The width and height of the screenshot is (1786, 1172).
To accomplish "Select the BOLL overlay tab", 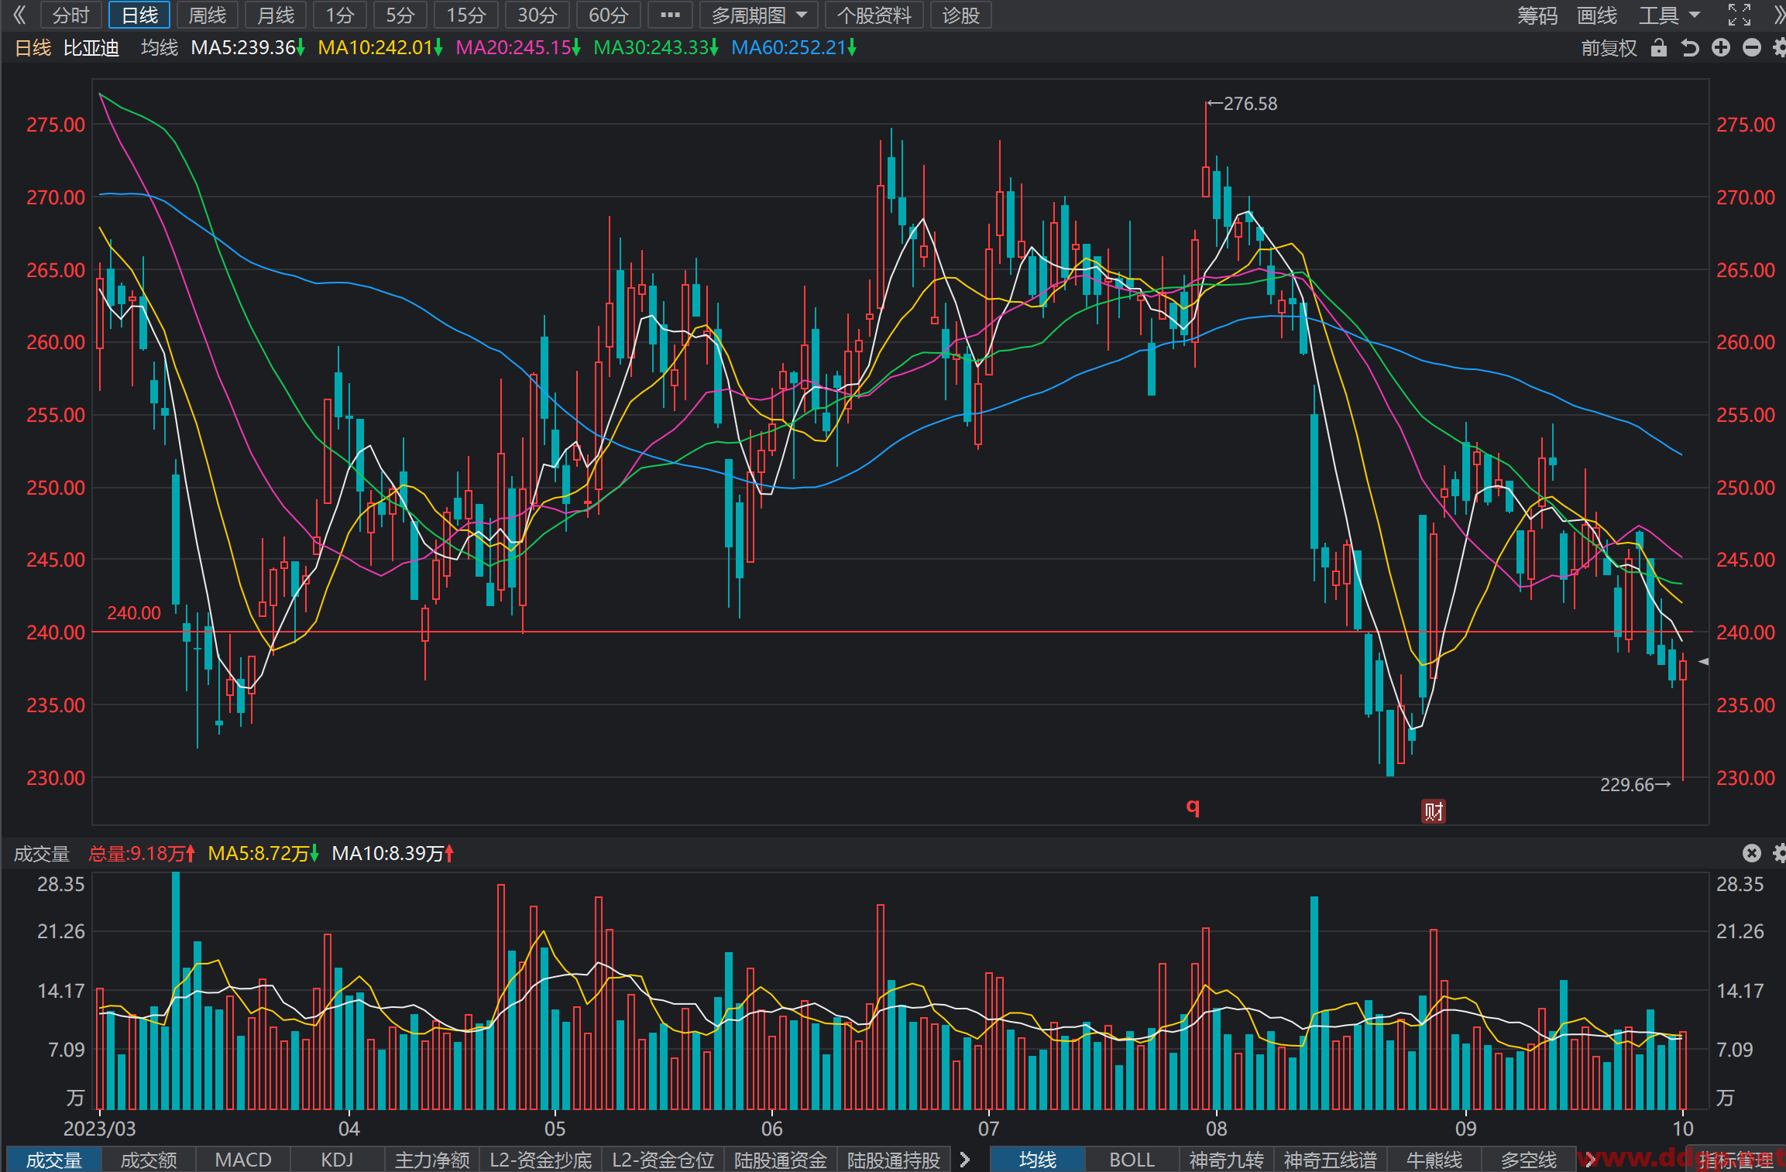I will (x=1132, y=1160).
